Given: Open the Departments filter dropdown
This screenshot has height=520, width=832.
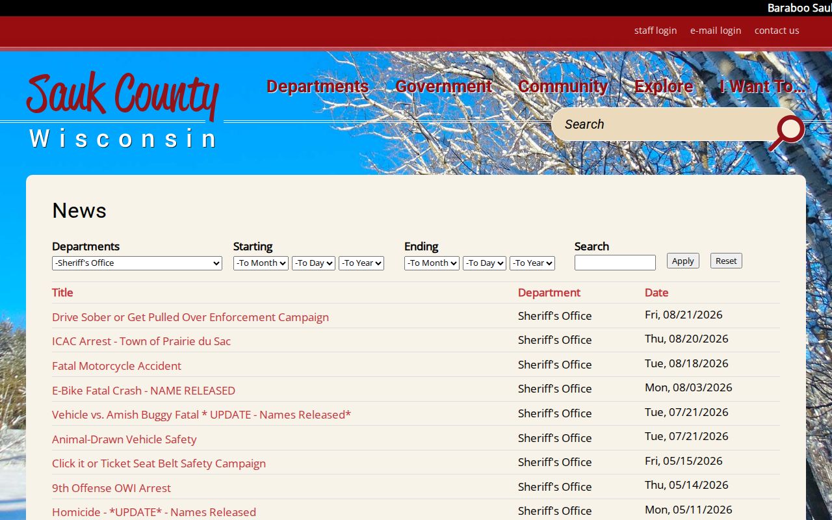Looking at the screenshot, I should coord(137,263).
